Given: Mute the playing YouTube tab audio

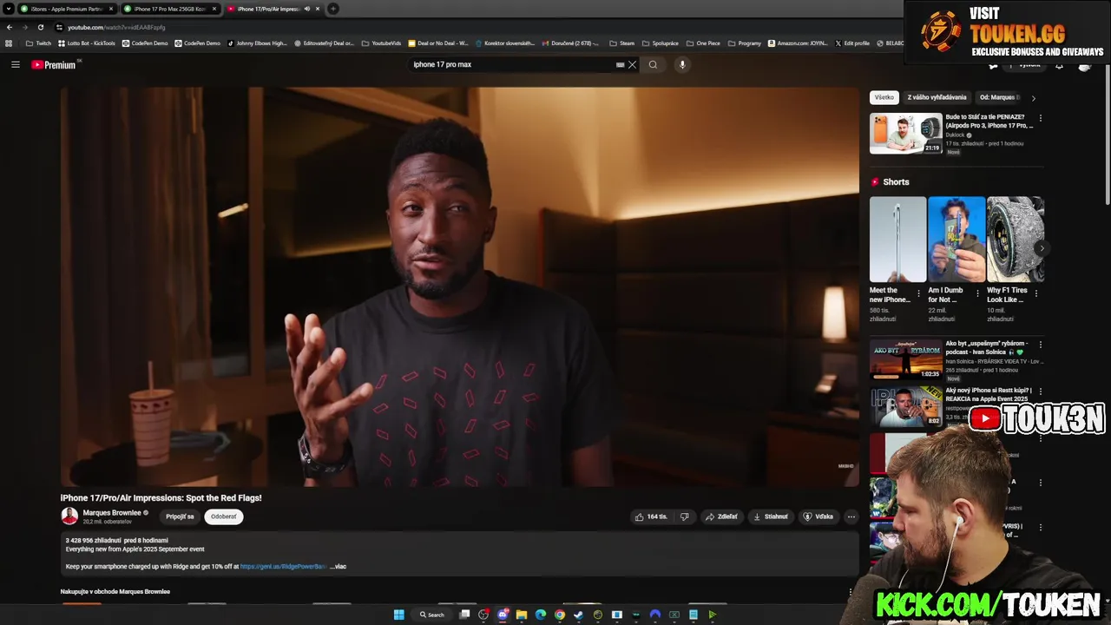Looking at the screenshot, I should [306, 9].
